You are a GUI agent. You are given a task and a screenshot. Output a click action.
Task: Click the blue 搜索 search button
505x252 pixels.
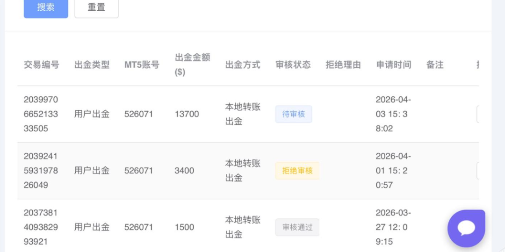pyautogui.click(x=46, y=7)
